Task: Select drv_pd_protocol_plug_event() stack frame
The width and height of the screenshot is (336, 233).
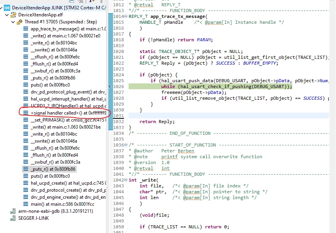Action: point(64,92)
